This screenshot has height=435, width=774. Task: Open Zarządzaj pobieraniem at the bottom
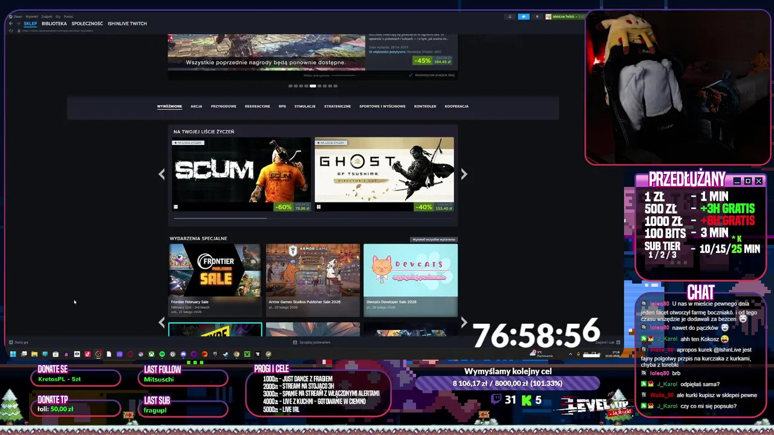(x=311, y=343)
